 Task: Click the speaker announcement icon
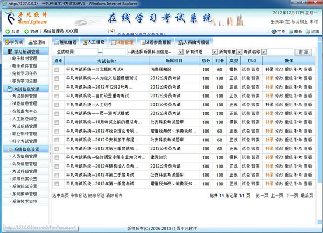[113, 31]
